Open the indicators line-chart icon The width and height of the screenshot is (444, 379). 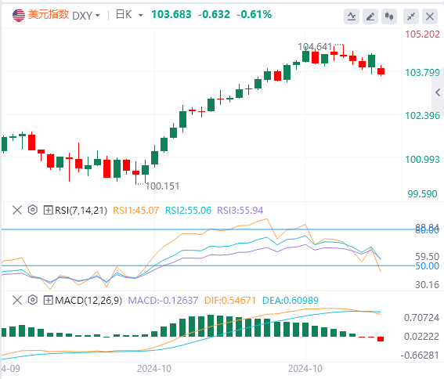click(352, 16)
